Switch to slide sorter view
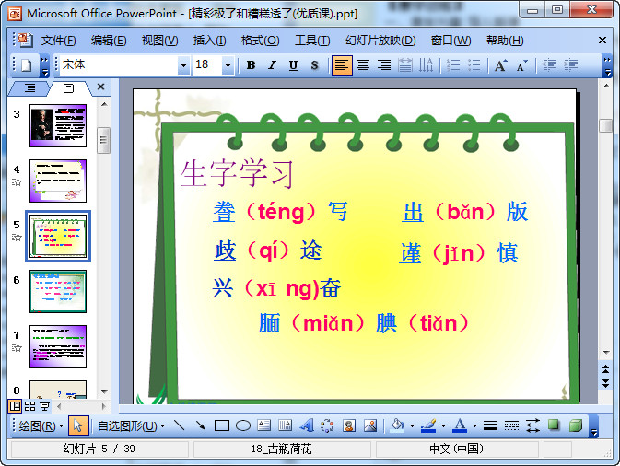This screenshot has width=620, height=466. [x=29, y=406]
